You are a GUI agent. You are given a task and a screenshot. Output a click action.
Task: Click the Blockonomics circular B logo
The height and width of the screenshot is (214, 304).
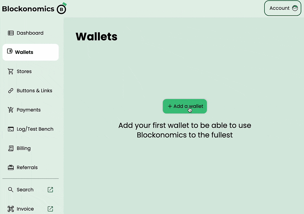coord(61,9)
